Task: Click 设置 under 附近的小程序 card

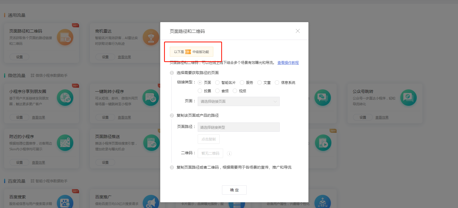Action: coord(19,162)
